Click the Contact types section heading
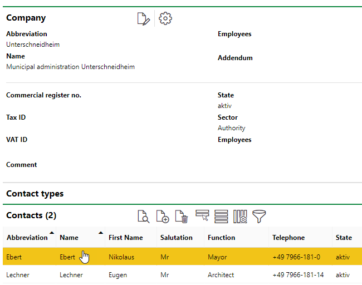The height and width of the screenshot is (285, 362). [x=35, y=194]
